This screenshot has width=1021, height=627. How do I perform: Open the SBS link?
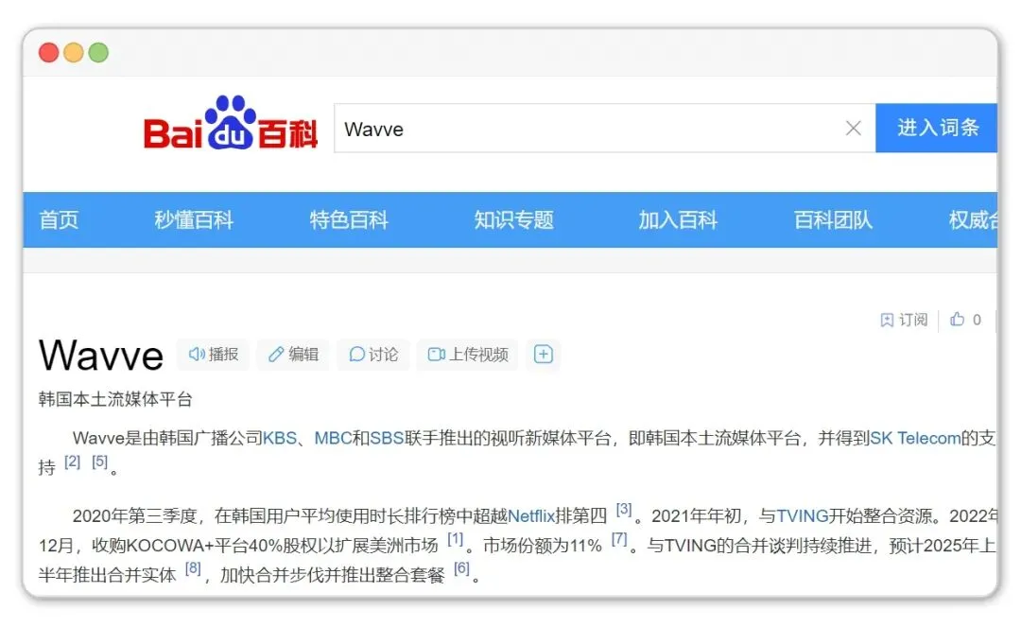387,438
